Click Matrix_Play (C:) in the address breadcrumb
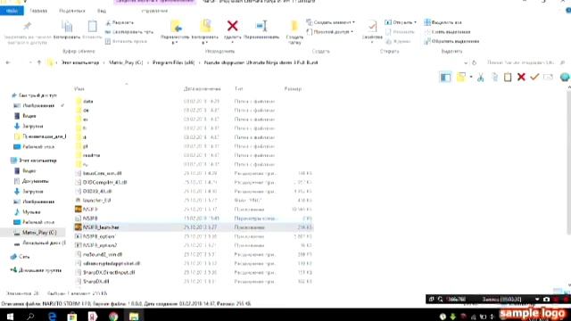Viewport: 571px width, 321px height. coord(126,62)
